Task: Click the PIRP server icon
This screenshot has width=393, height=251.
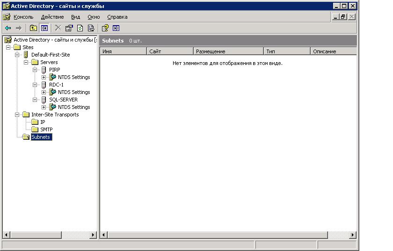Action: coord(44,70)
